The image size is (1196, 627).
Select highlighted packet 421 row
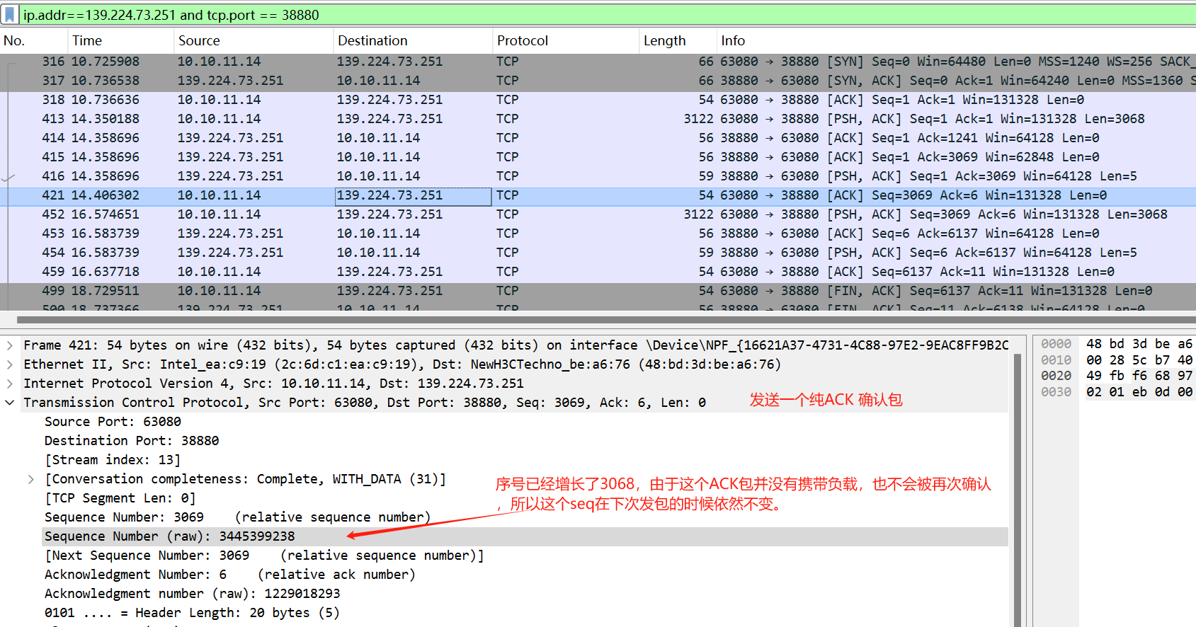[598, 195]
